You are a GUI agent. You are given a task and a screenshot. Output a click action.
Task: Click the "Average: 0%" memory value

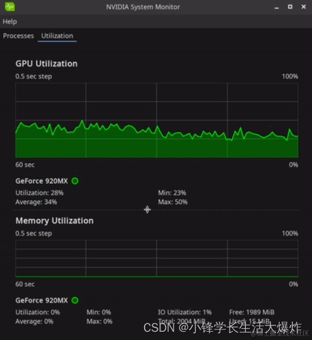coord(34,321)
